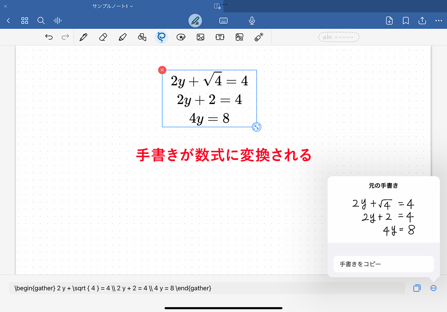Screen dimensions: 447x312
Task: Select the lasso tool
Action: (x=162, y=37)
